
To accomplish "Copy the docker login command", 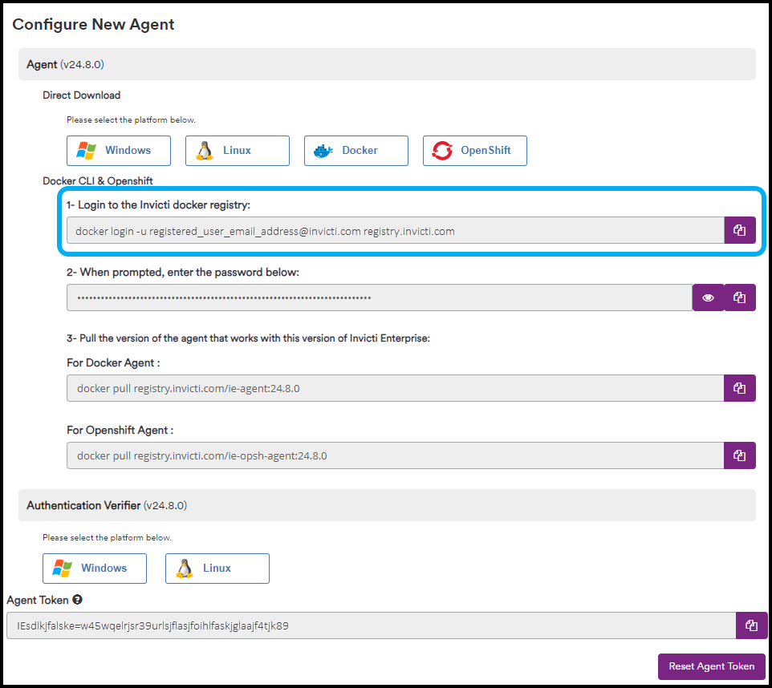I will 740,230.
